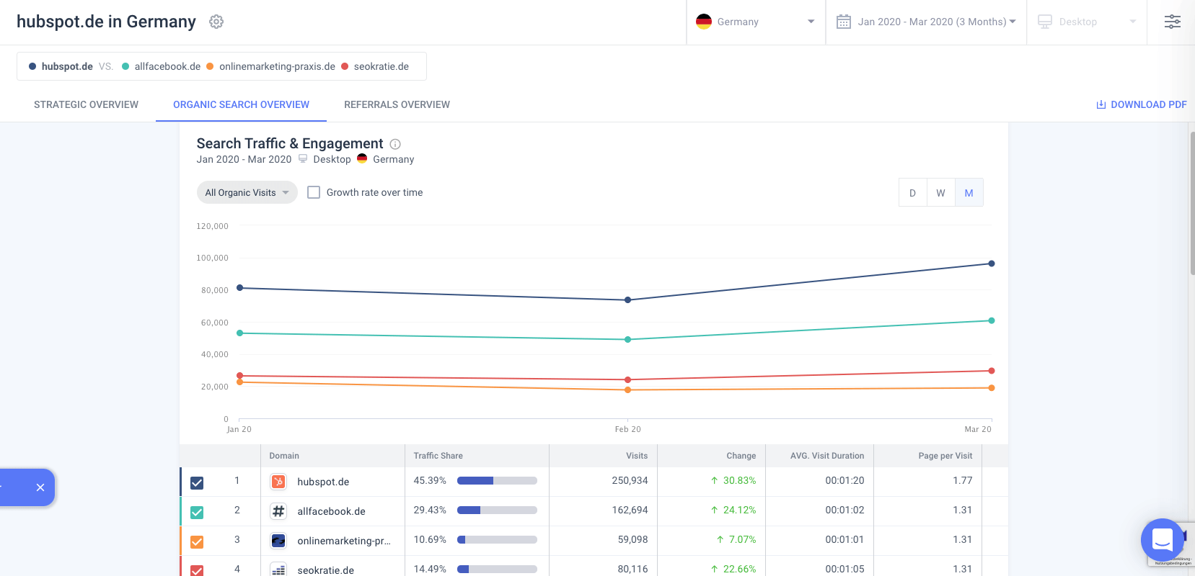
Task: Close the blue side popup
Action: coord(40,487)
